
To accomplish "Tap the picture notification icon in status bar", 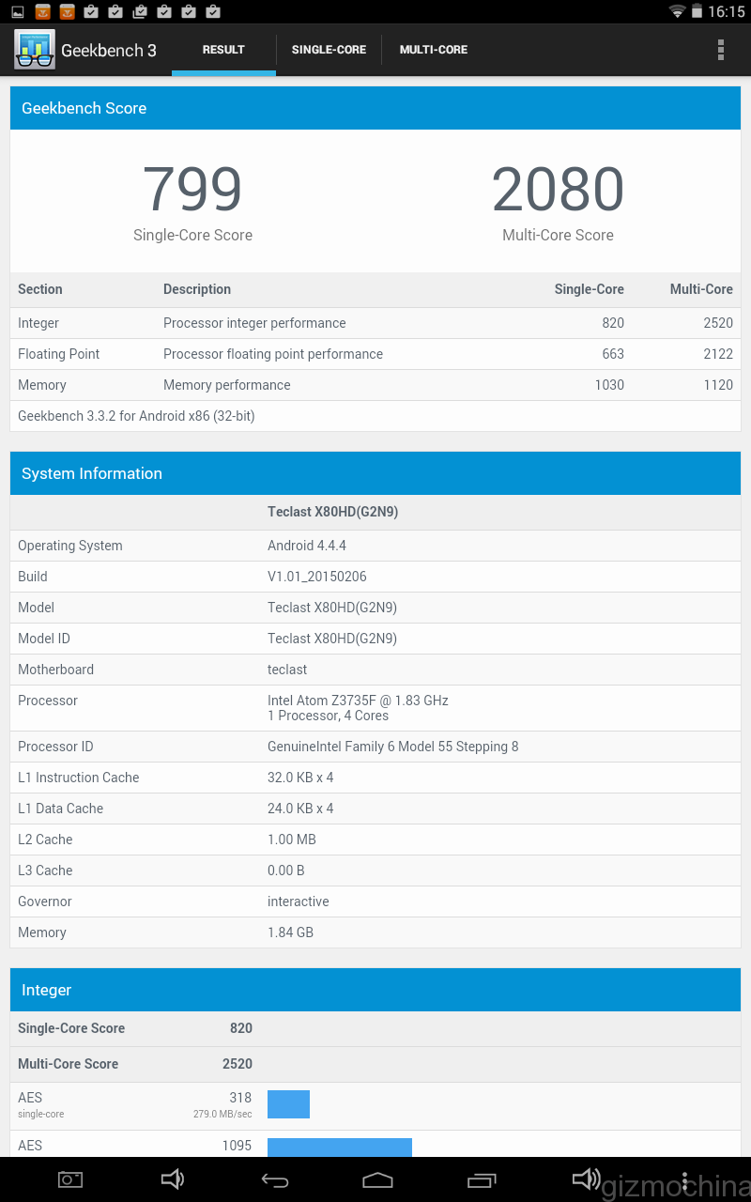I will coord(18,11).
